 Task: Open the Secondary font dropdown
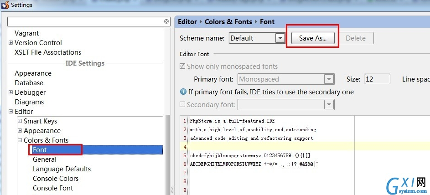pyautogui.click(x=329, y=104)
